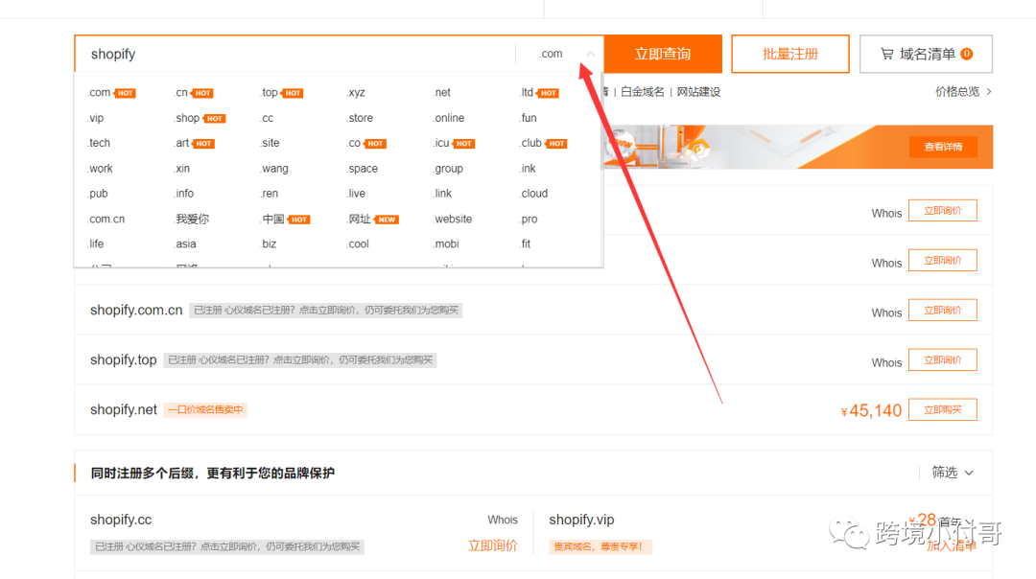Viewport: 1036px width, 579px height.
Task: Choose .live in the suffix list
Action: pyautogui.click(x=356, y=194)
